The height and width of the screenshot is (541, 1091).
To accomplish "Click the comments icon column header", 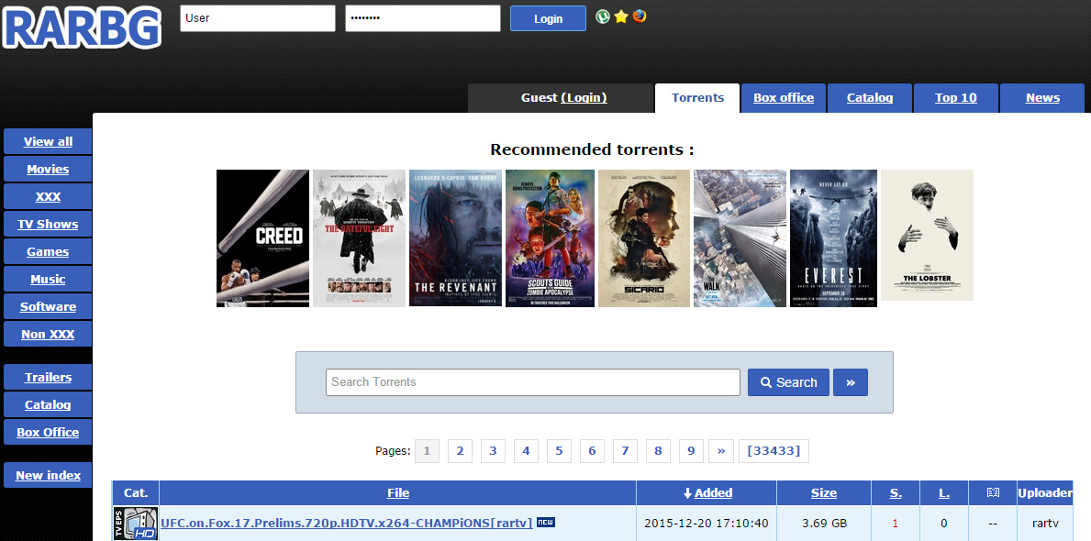I will 993,493.
